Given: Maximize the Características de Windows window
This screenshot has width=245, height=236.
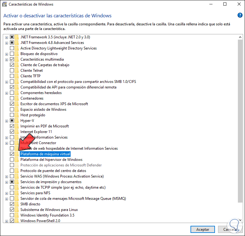Looking at the screenshot, I should (225, 4).
